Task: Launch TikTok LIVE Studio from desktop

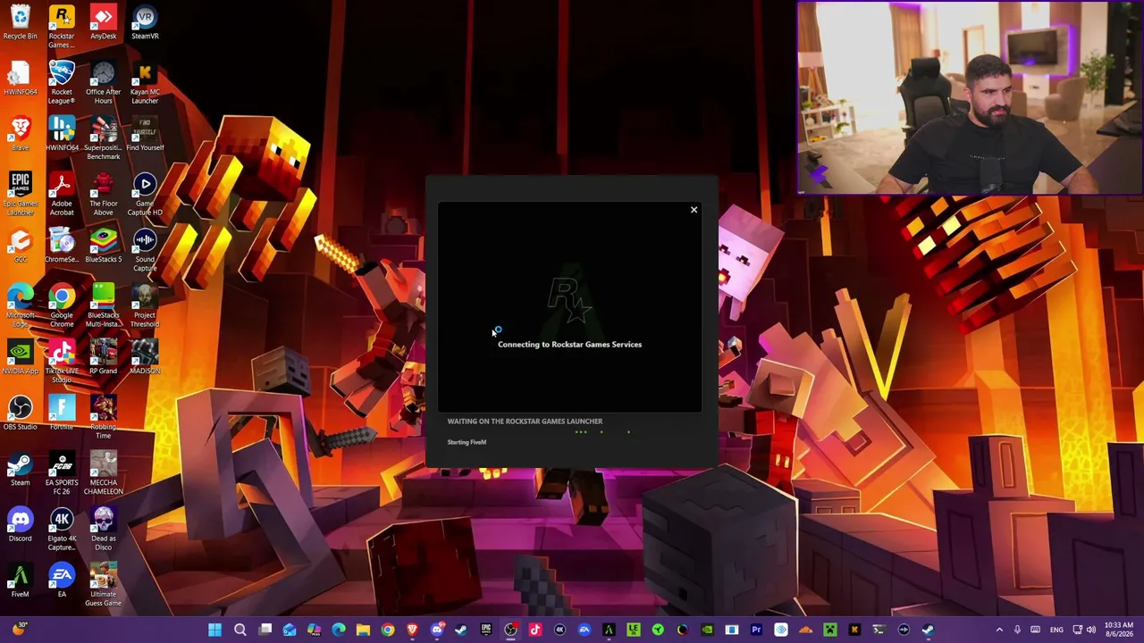Action: point(62,363)
